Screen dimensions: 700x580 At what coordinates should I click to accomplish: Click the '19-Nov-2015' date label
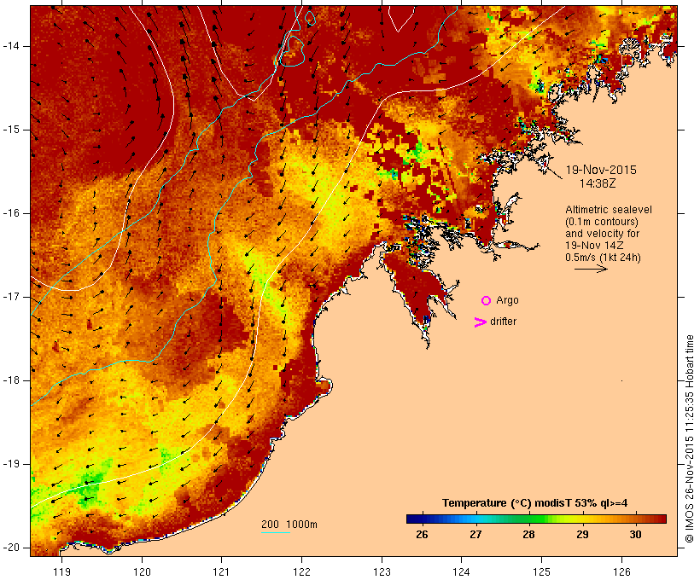tap(601, 170)
